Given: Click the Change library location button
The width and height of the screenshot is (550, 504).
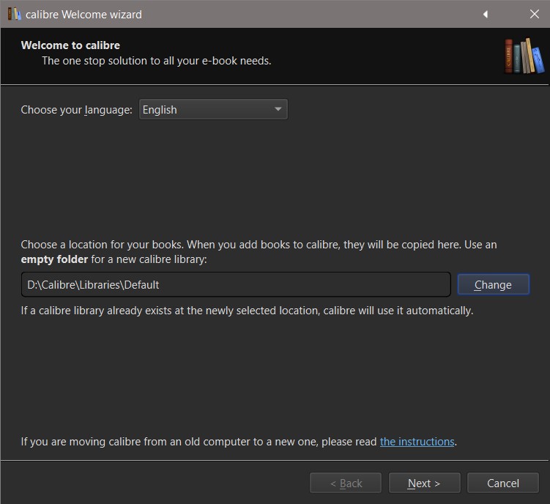Looking at the screenshot, I should (x=493, y=285).
